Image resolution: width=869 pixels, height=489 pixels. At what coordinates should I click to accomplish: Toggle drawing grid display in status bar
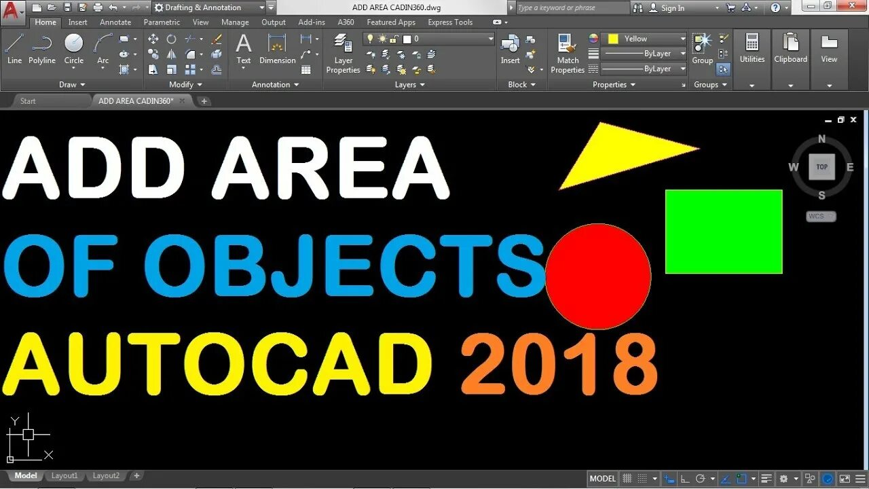[627, 478]
